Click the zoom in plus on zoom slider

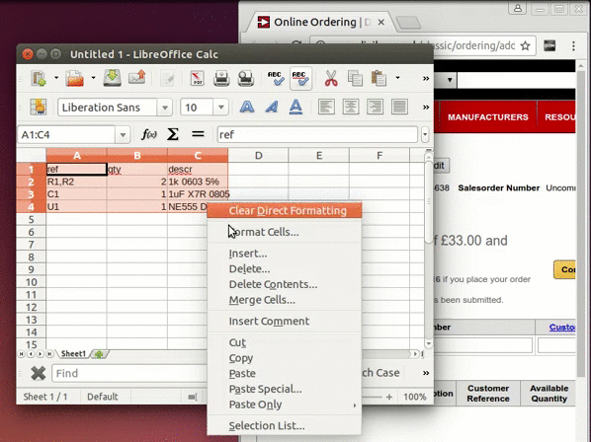(x=389, y=397)
